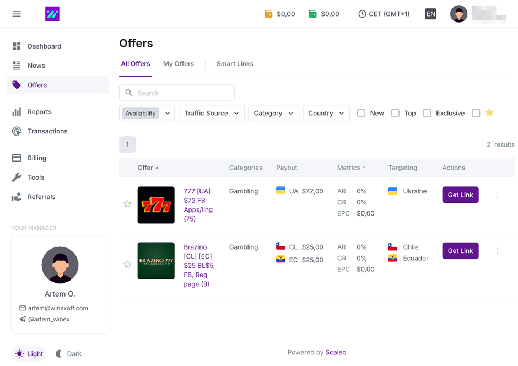
Task: Click the purple Winex logo icon
Action: pyautogui.click(x=52, y=14)
